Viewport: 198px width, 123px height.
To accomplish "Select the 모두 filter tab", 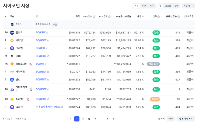I will pos(137,6).
